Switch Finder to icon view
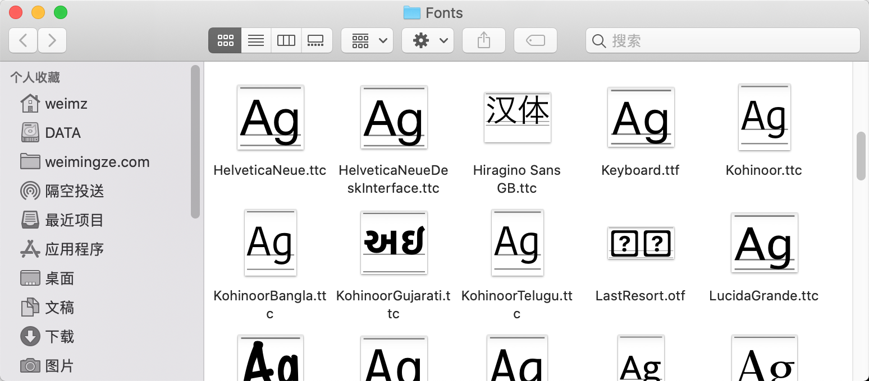The width and height of the screenshot is (869, 381). coord(225,40)
